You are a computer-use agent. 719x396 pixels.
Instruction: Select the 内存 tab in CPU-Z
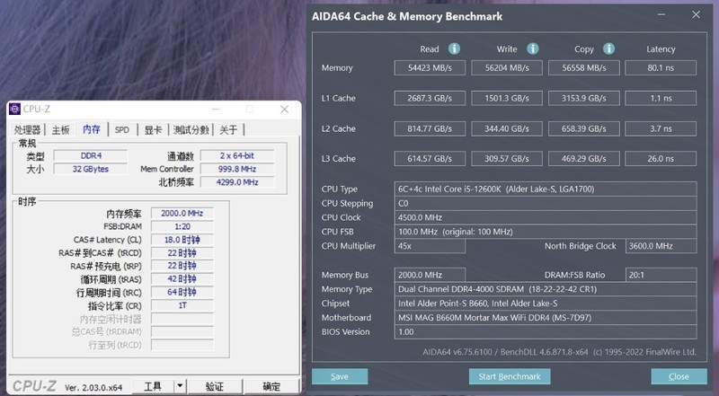[92, 129]
